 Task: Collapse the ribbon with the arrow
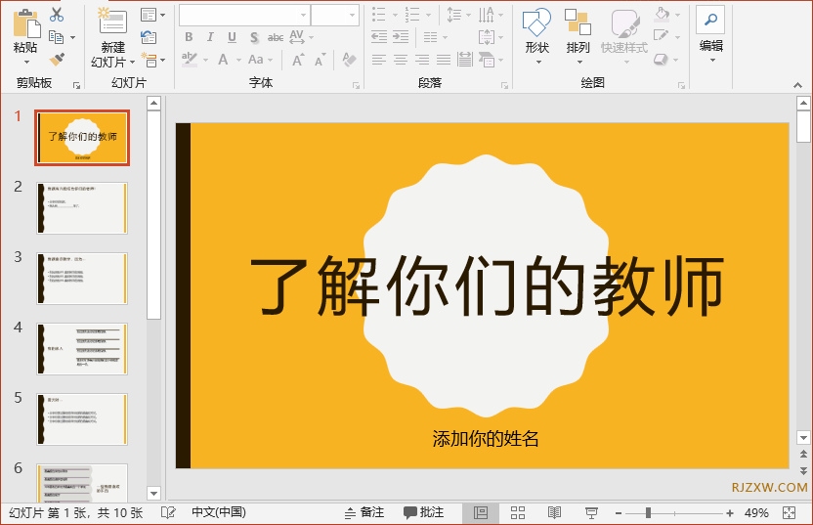(x=797, y=84)
